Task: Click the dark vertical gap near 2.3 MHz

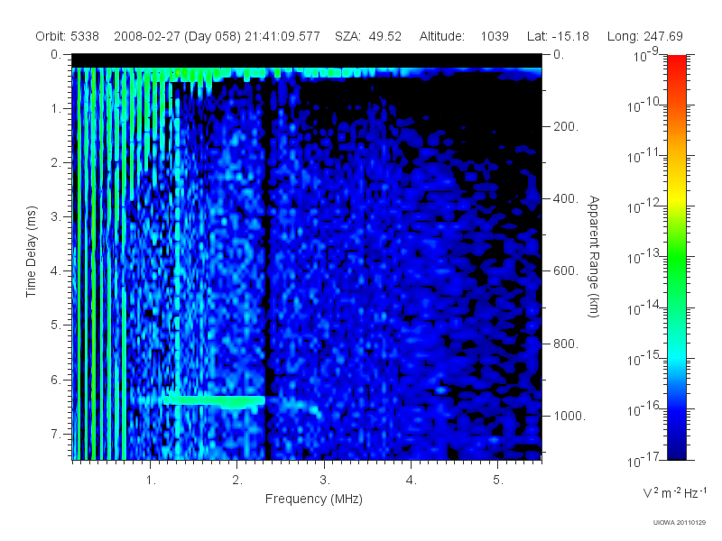Action: [x=268, y=276]
